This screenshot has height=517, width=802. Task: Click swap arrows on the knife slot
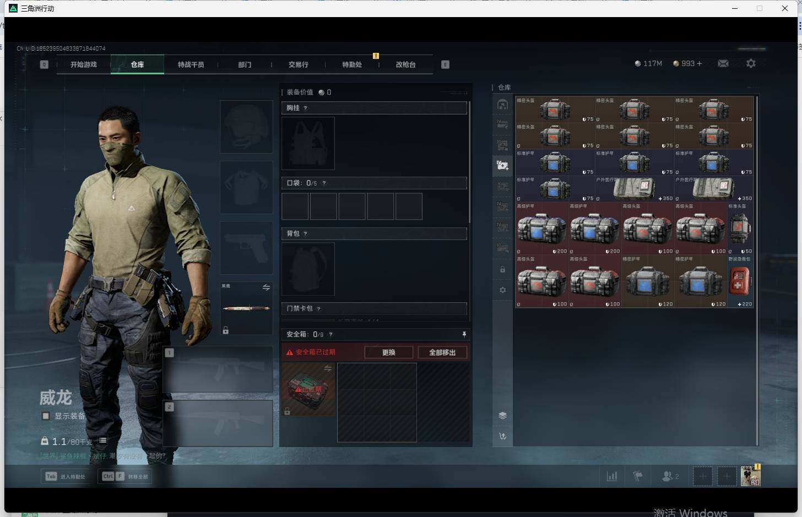pos(266,287)
